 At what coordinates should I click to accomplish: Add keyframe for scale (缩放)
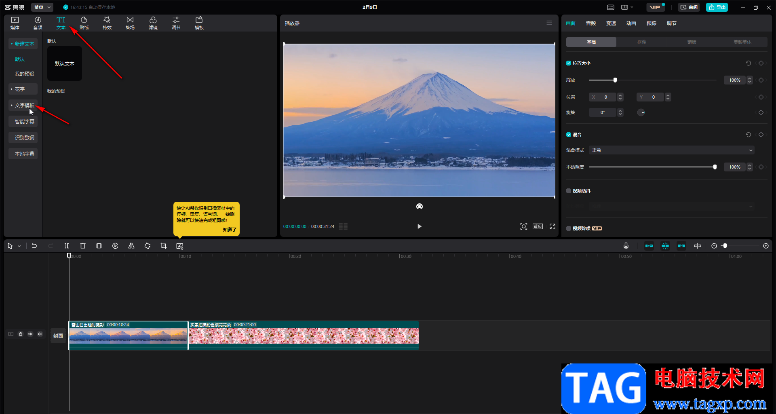point(761,80)
